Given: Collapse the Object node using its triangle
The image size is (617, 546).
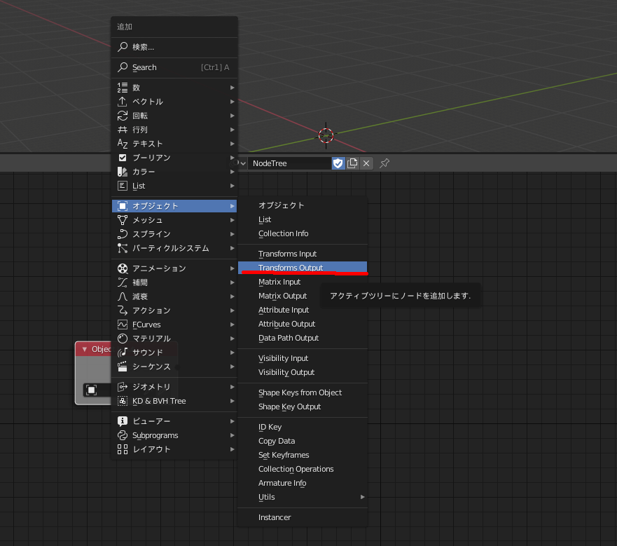Looking at the screenshot, I should click(x=84, y=350).
